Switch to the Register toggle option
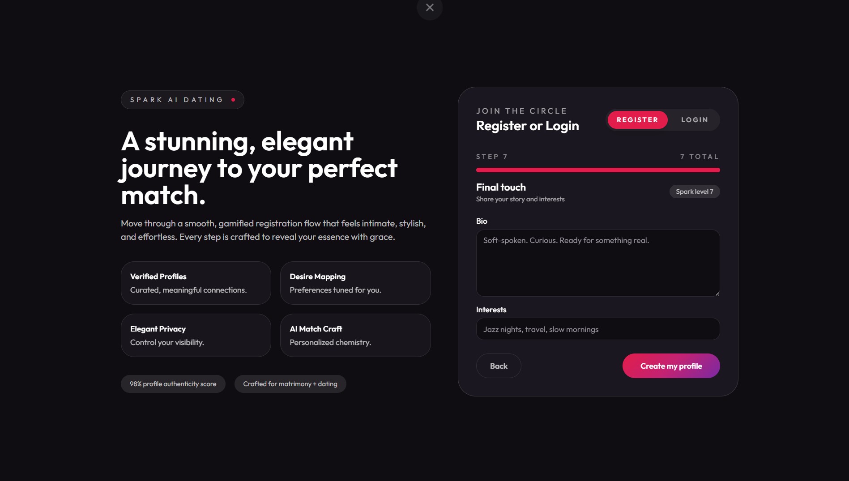 637,120
